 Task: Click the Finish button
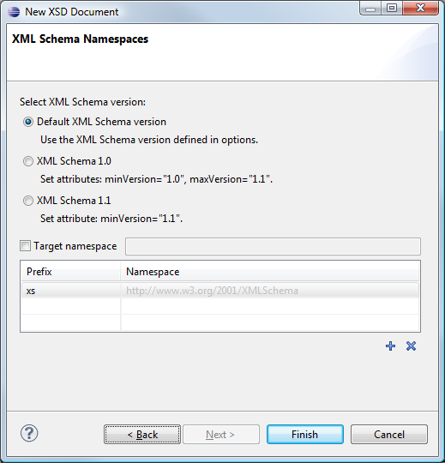click(305, 435)
